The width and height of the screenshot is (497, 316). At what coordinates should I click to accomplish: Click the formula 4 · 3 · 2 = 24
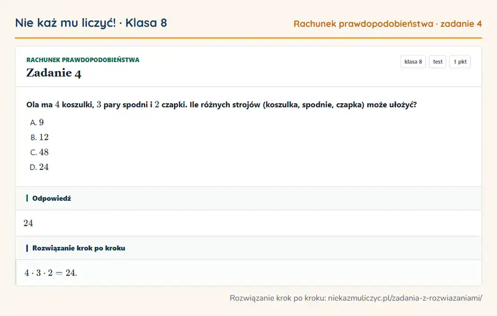pos(51,273)
